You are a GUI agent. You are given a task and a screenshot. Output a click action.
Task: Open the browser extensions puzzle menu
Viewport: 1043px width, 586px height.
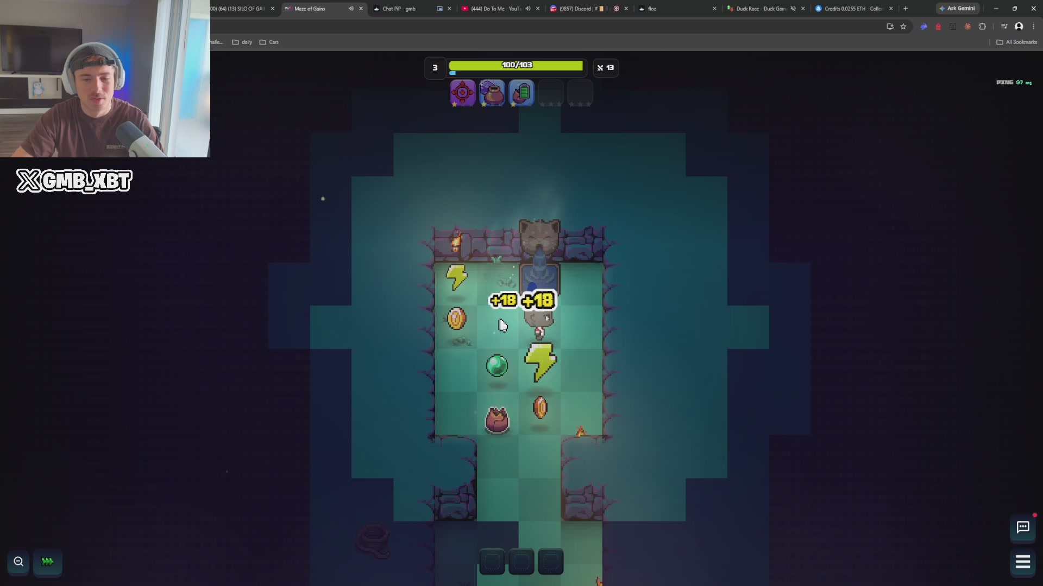982,27
